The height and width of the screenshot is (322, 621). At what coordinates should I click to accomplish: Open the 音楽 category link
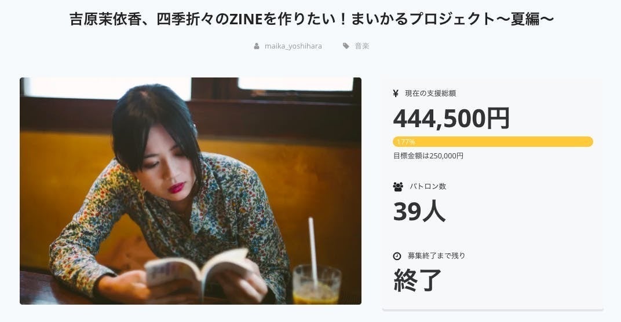pyautogui.click(x=362, y=46)
